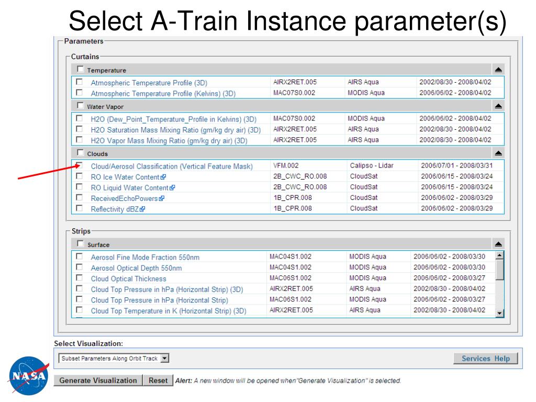
Task: Open Cloud/Aerosol Classification (Vertical Feature Mask) link
Action: (172, 166)
